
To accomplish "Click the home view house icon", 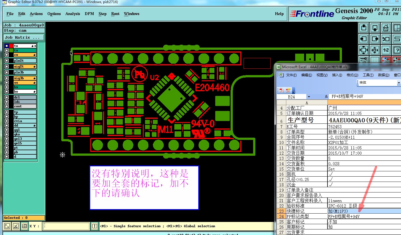I will pos(386,28).
